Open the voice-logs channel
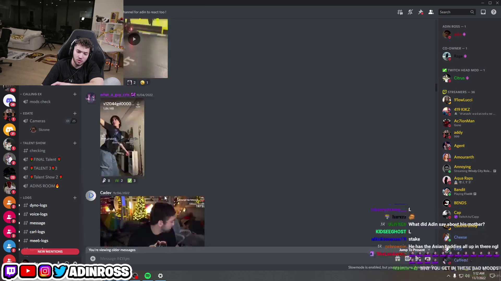Viewport: 501px width, 281px height. click(x=50, y=214)
